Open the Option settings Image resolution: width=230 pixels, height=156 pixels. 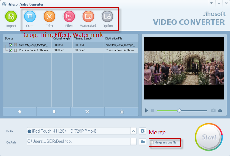point(107,17)
